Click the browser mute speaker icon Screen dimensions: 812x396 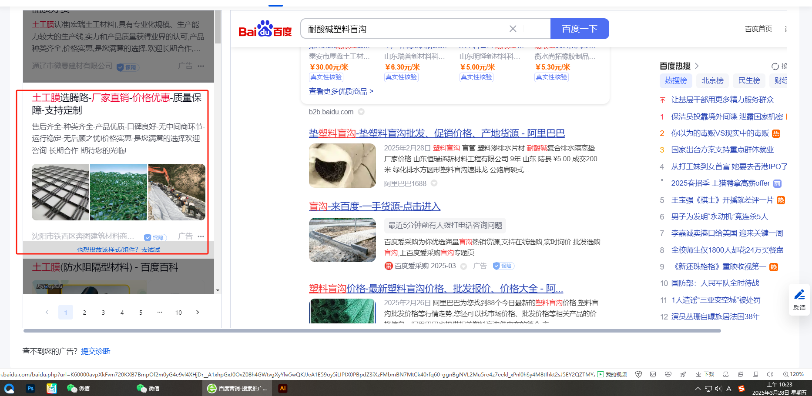tap(770, 374)
